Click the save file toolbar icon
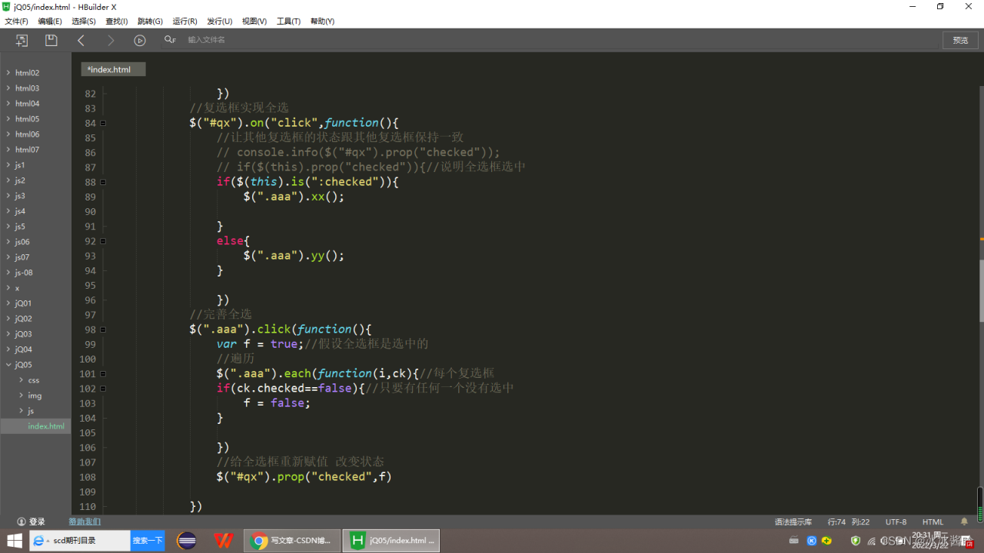 (51, 40)
